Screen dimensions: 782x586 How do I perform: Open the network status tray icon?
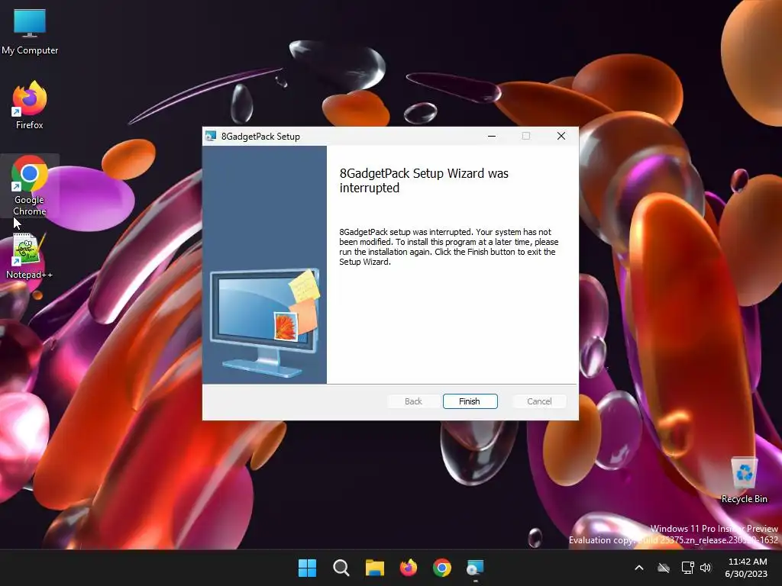point(688,568)
